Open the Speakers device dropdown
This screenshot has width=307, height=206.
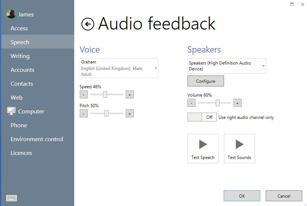[x=227, y=66]
